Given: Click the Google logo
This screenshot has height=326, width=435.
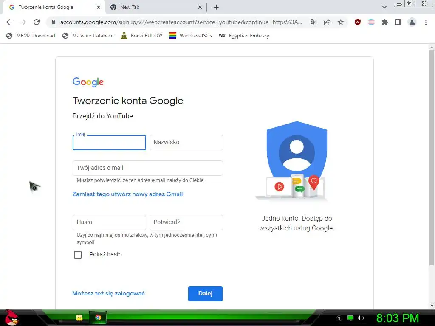Looking at the screenshot, I should (88, 82).
